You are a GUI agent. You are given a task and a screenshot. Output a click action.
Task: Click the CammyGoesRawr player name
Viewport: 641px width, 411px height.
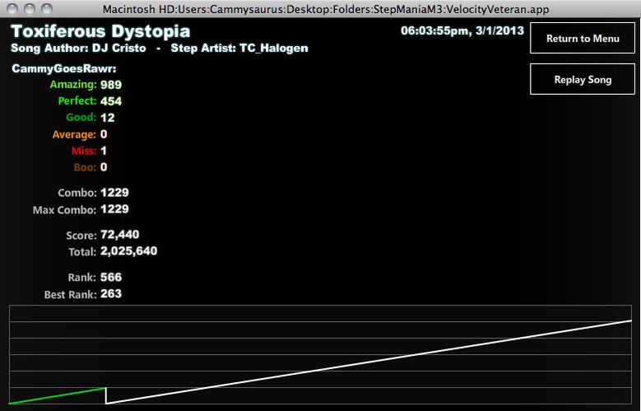point(64,68)
